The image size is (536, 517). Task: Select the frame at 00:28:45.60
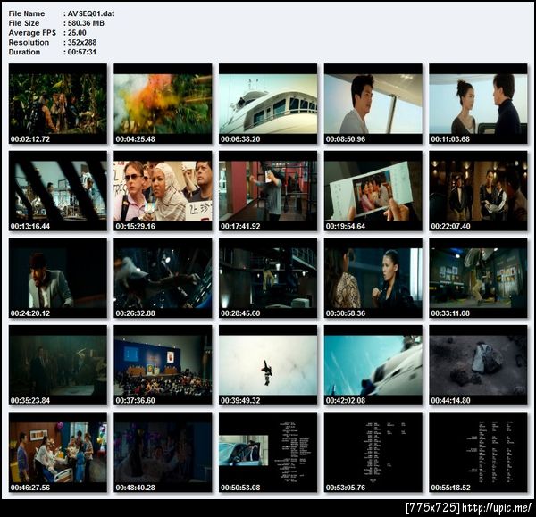pos(268,278)
